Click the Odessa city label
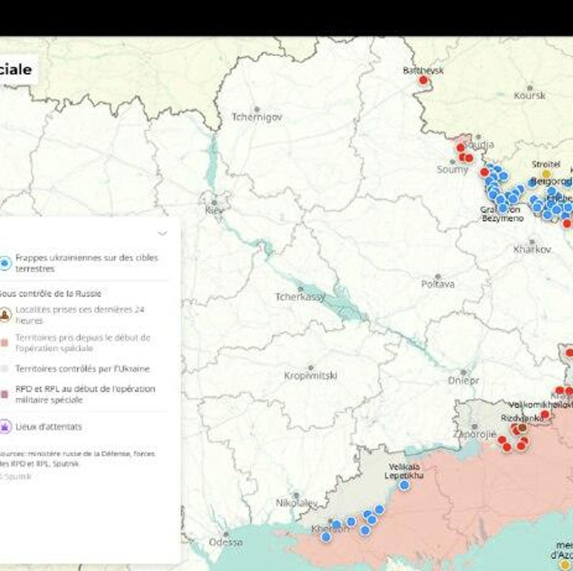This screenshot has width=573, height=571. click(226, 542)
